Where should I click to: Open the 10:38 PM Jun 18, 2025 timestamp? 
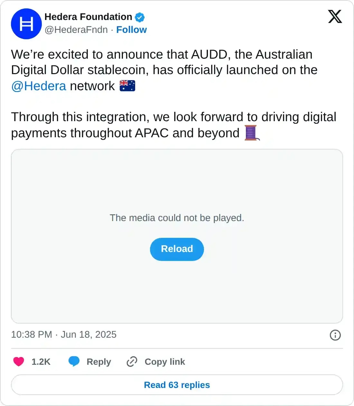click(x=64, y=334)
